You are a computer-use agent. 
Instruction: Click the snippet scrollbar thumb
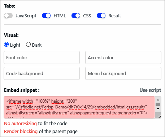[158, 104]
